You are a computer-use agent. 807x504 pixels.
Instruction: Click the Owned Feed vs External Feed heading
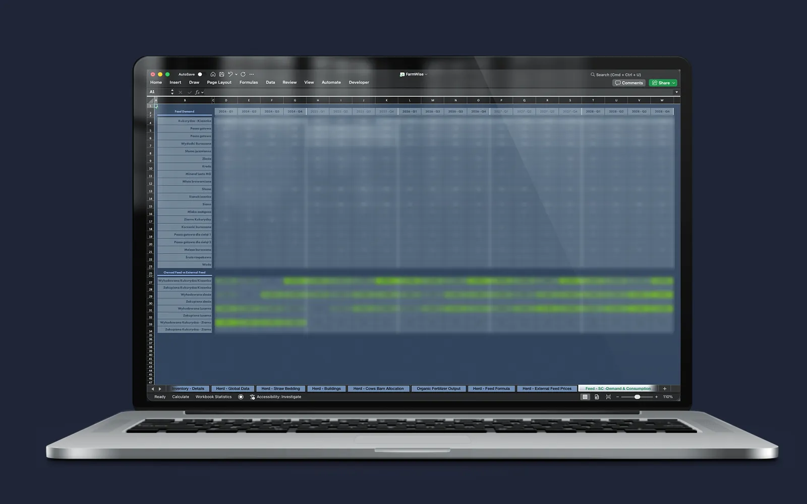point(185,272)
